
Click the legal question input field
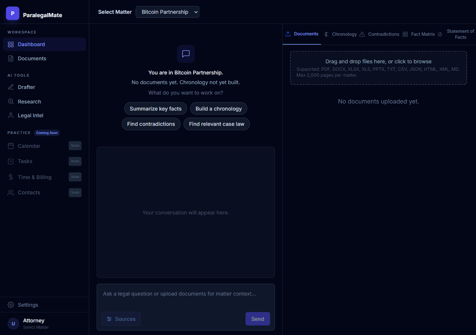pos(178,294)
